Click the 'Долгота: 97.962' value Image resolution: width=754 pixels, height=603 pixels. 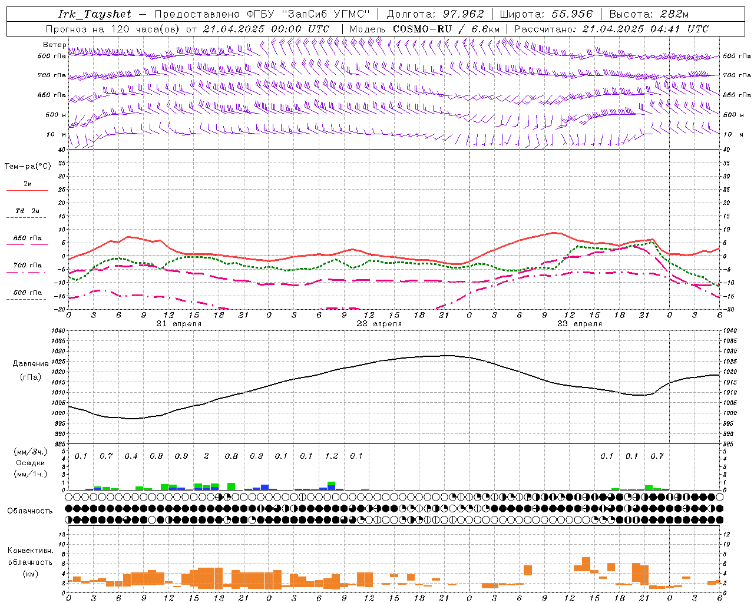(435, 14)
